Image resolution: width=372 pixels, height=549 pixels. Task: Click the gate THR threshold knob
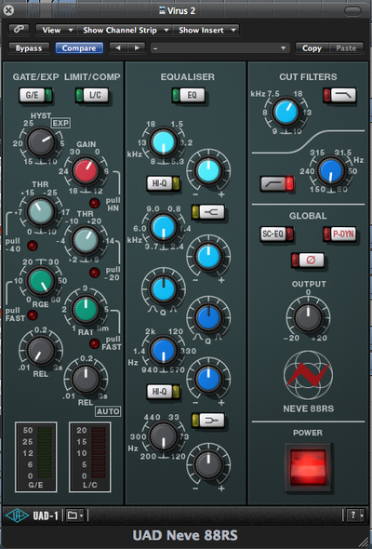point(41,212)
